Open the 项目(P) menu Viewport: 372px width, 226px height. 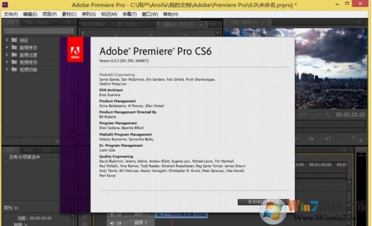(50, 14)
